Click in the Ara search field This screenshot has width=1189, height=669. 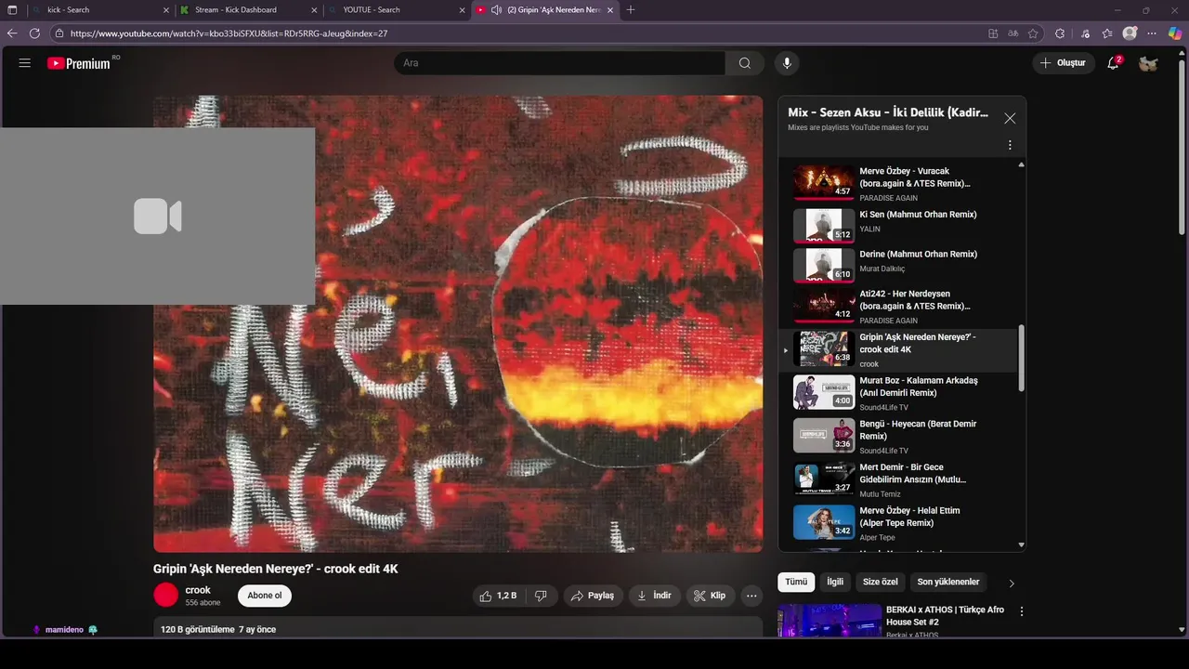tap(560, 63)
